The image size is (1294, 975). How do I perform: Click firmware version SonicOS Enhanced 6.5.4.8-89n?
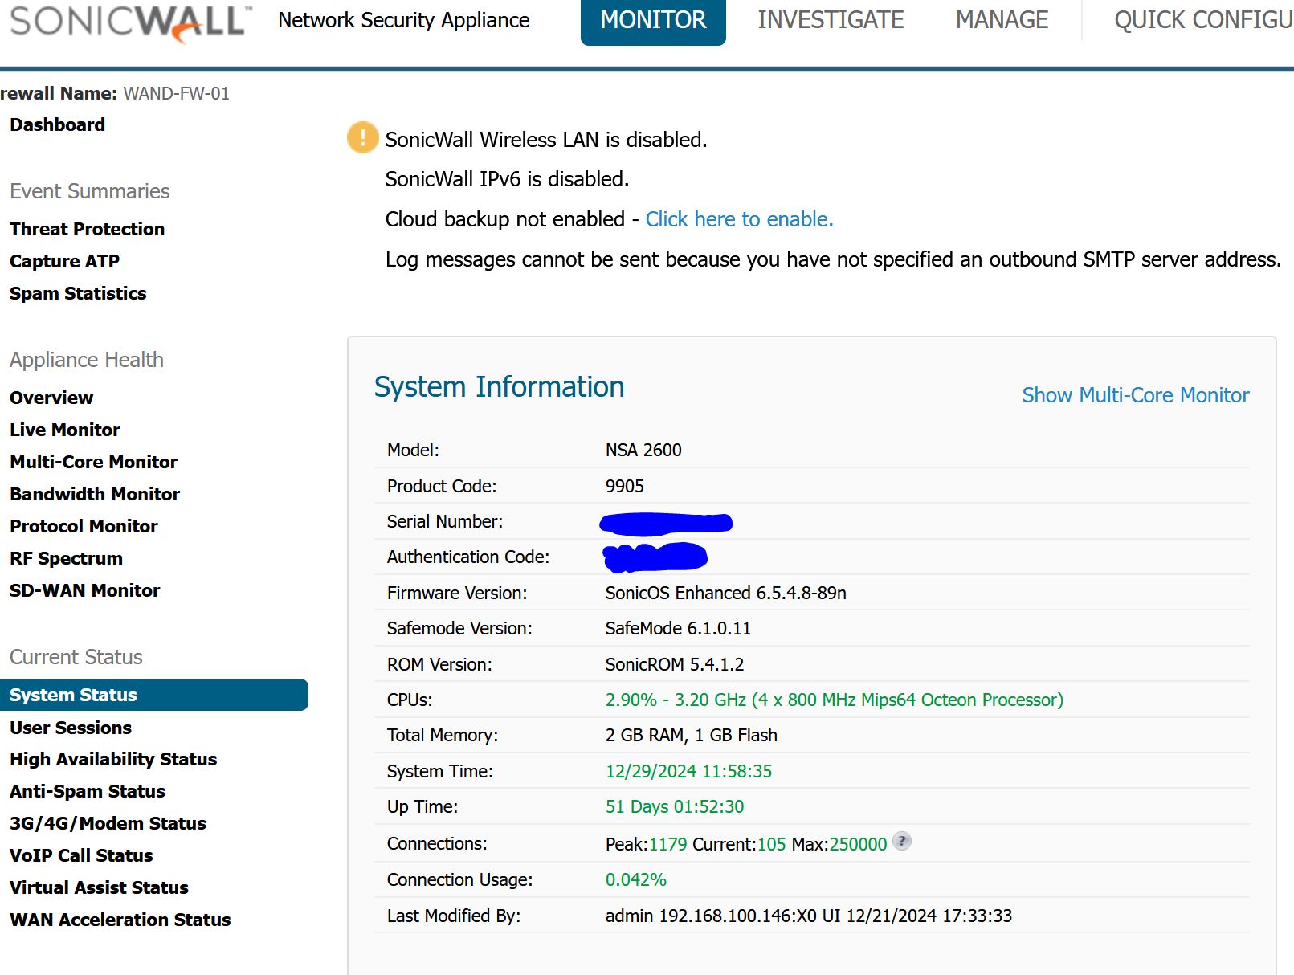pyautogui.click(x=725, y=593)
